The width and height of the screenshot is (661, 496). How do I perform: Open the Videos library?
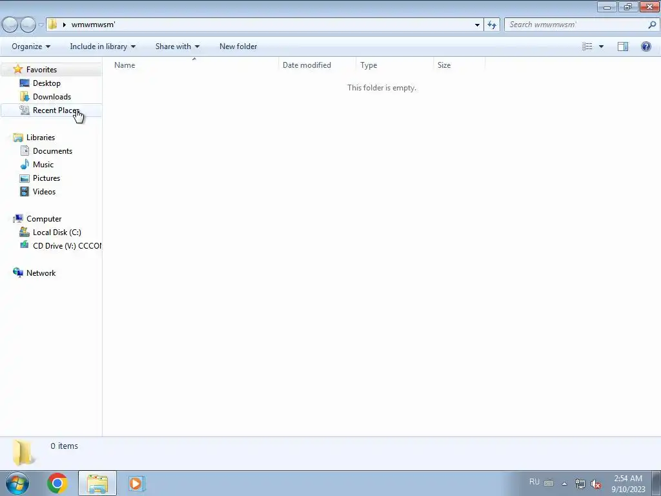pos(44,191)
